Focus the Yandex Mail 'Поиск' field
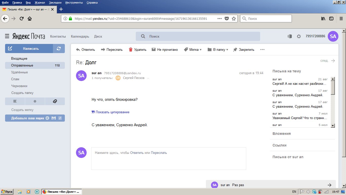This screenshot has height=195, width=346. tap(198, 36)
